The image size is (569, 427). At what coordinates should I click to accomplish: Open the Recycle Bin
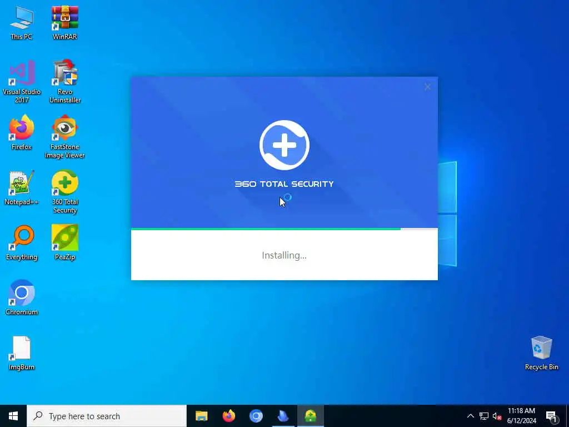pos(541,353)
